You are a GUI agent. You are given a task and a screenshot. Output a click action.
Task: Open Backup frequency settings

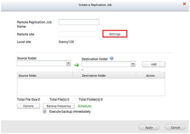coord(59,106)
